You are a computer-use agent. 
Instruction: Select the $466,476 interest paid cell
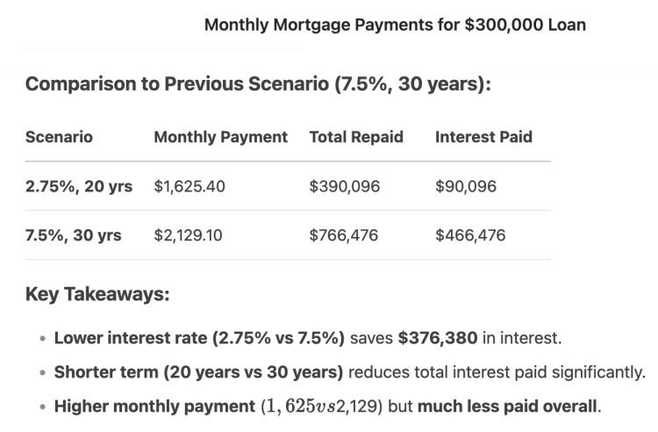tap(470, 235)
